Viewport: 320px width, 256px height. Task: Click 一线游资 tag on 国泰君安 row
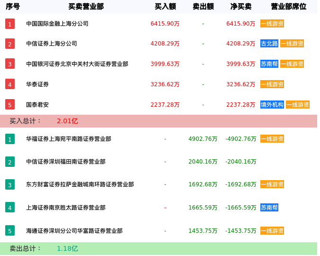[298, 105]
